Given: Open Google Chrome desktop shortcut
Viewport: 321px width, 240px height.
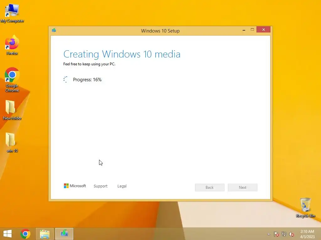Looking at the screenshot, I should (x=12, y=80).
